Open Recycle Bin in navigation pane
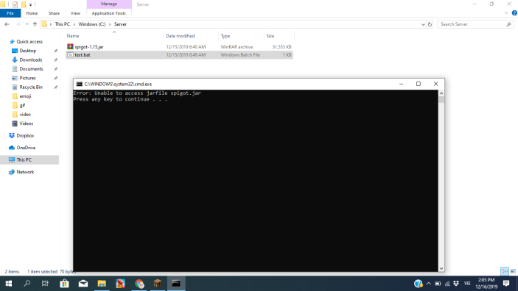This screenshot has width=518, height=291. [x=31, y=87]
